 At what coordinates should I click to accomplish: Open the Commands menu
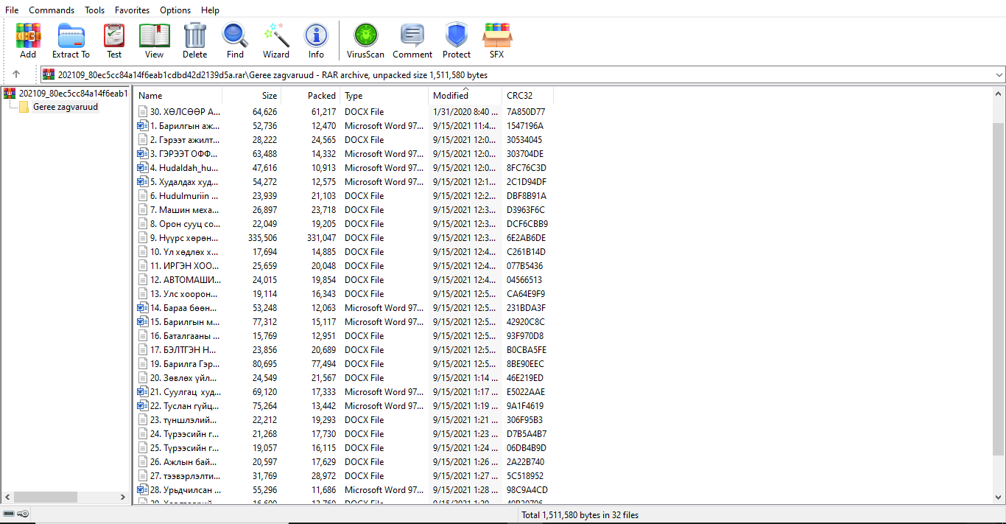[52, 10]
